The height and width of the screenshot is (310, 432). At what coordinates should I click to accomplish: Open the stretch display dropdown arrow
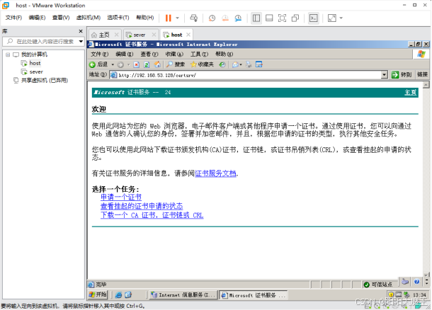coord(341,18)
